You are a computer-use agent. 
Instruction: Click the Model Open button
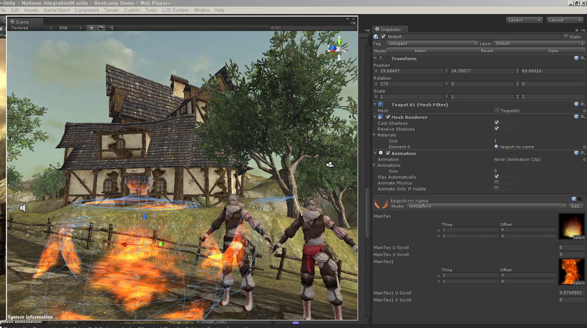pyautogui.click(x=553, y=51)
